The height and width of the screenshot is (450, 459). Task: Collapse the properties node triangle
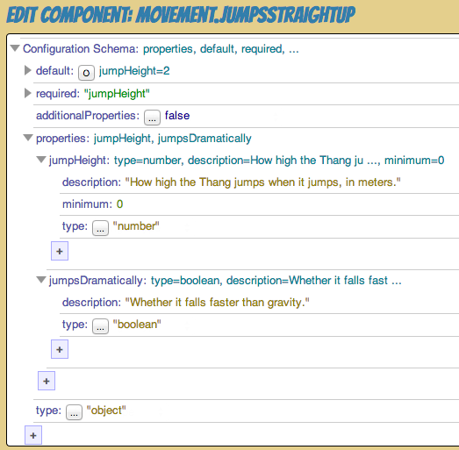click(x=28, y=138)
